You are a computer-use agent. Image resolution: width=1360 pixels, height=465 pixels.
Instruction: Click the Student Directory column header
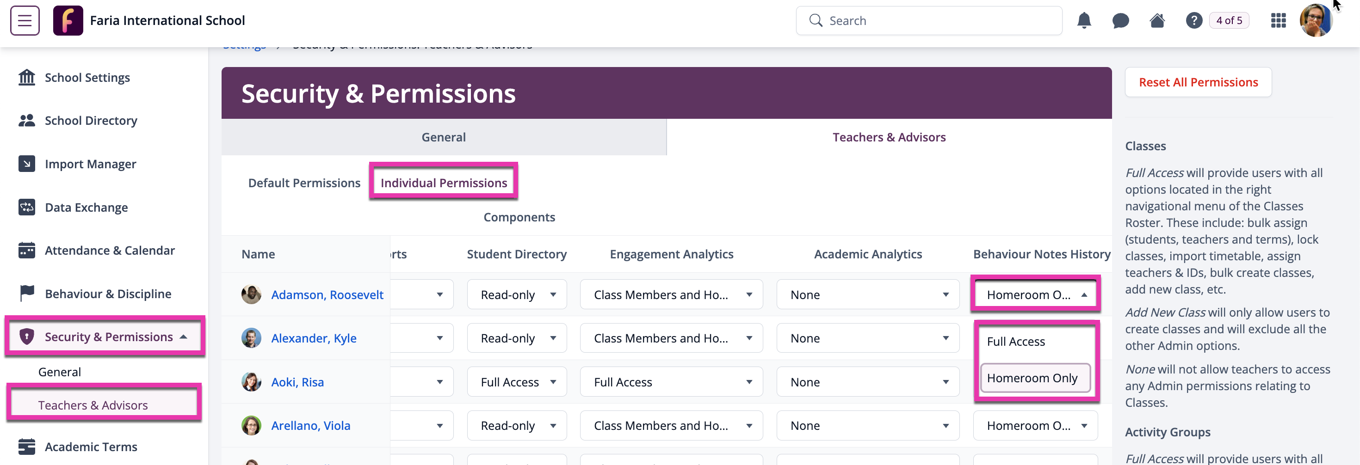[516, 254]
